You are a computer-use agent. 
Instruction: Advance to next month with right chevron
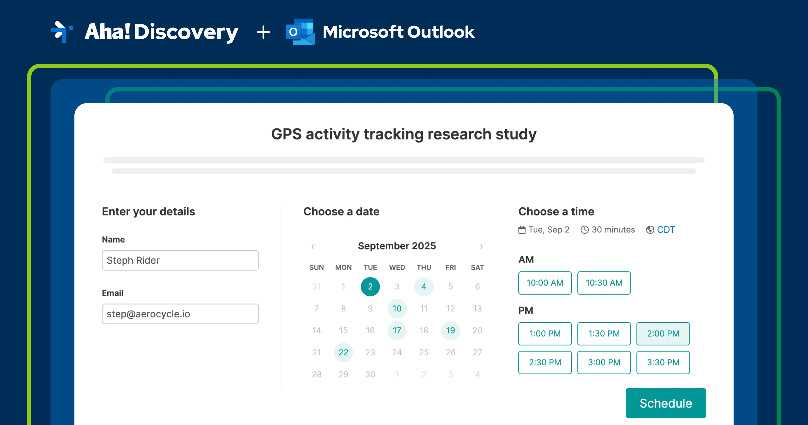pos(481,246)
